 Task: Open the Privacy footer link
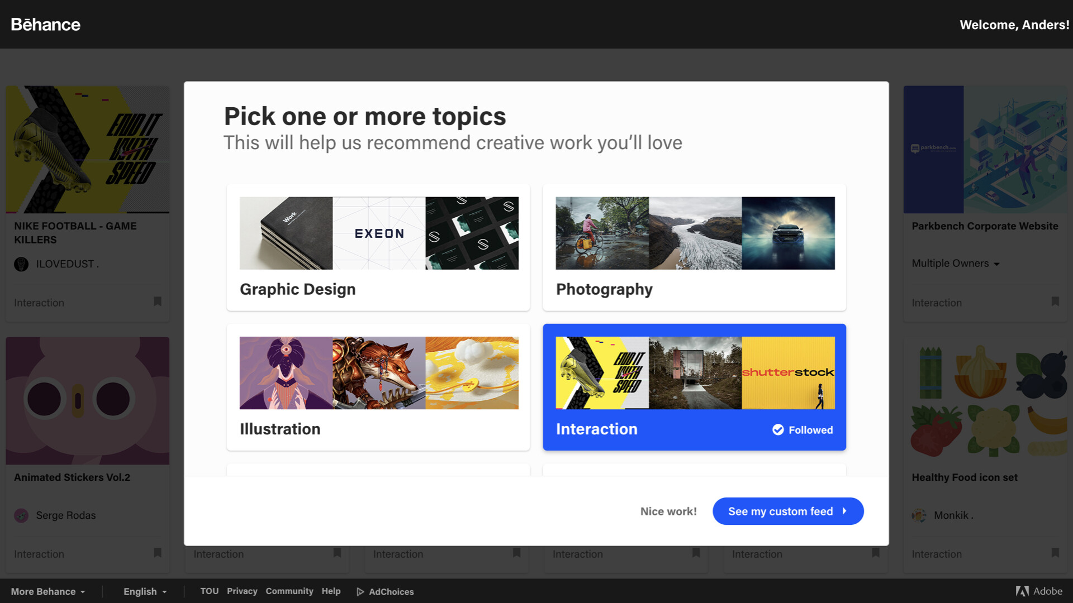point(242,591)
